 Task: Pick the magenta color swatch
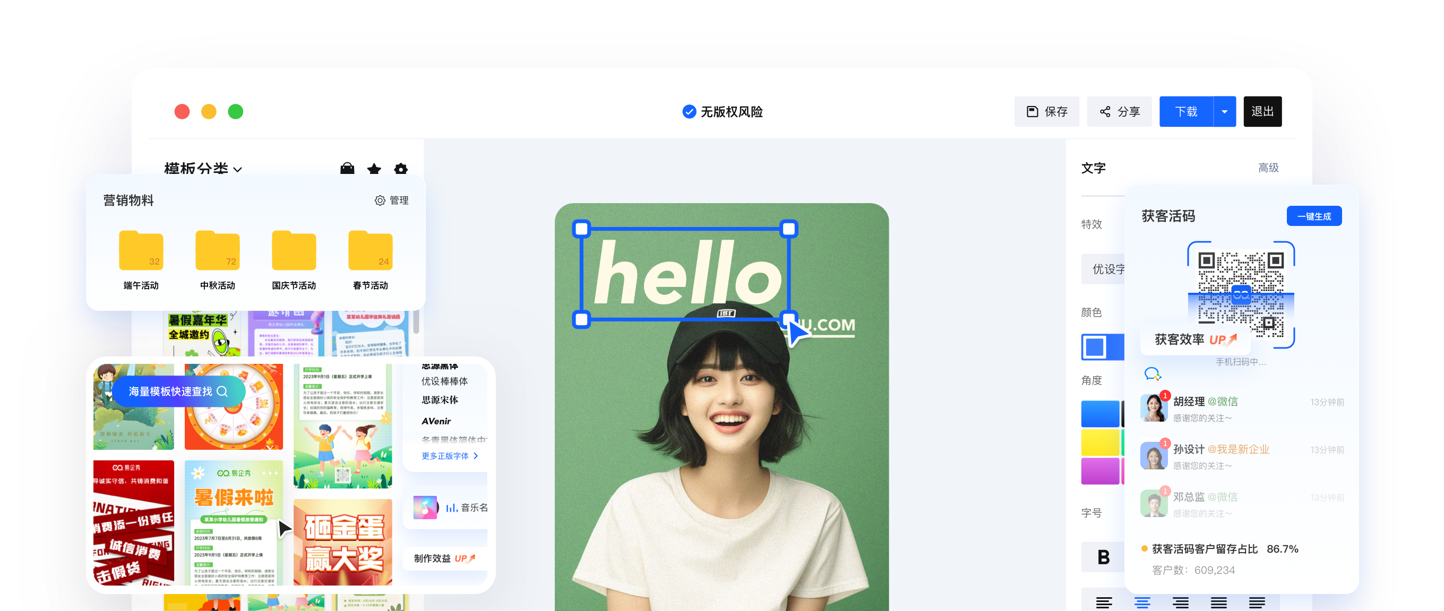[1100, 470]
